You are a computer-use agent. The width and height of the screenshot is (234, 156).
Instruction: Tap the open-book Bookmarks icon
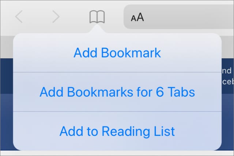(x=97, y=17)
